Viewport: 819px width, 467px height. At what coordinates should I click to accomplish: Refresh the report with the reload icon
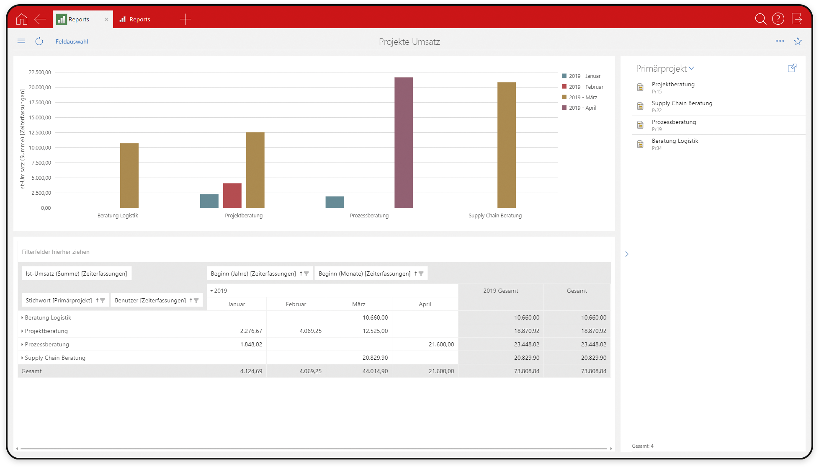(39, 41)
